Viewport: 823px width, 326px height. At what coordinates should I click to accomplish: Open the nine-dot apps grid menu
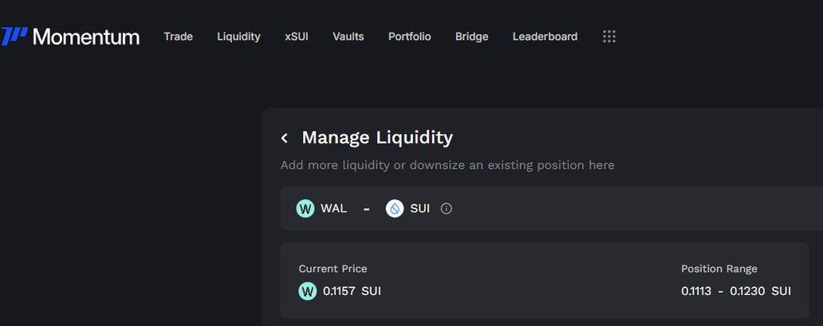coord(608,36)
